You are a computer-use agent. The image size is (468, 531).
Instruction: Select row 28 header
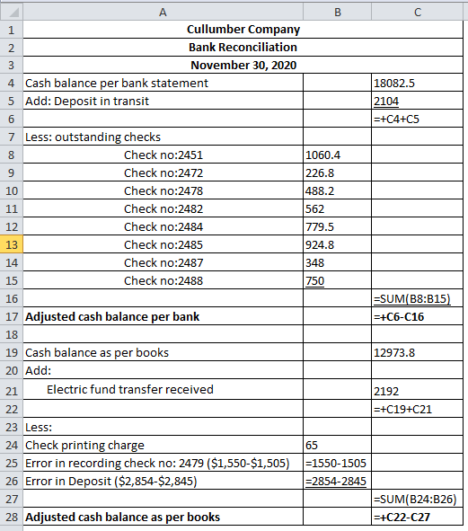[11, 517]
